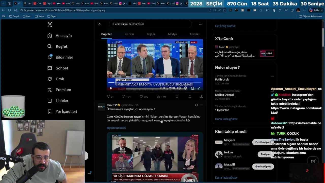Open the Sosyal bookmarks folder
This screenshot has height=183, width=325.
(x=14, y=16)
